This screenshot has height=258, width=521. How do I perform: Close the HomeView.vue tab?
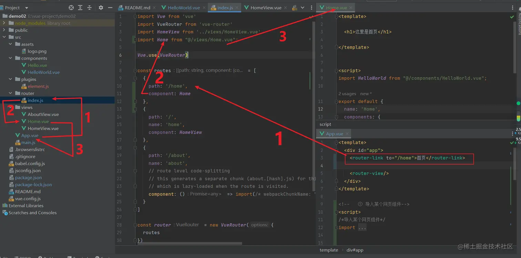point(286,8)
